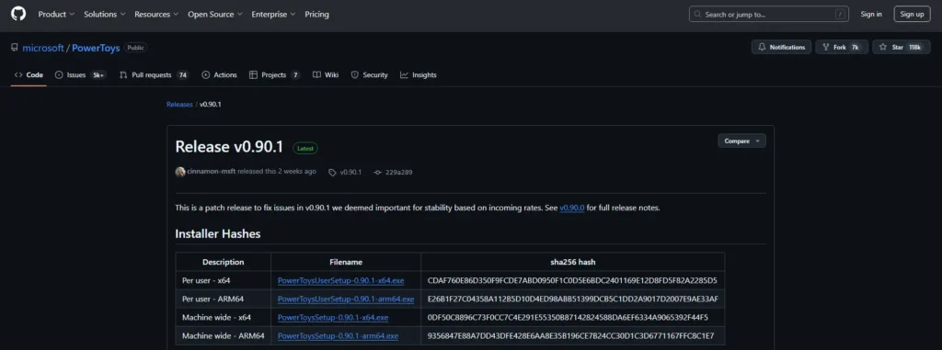Open the Compare dropdown
942x350 pixels.
pyautogui.click(x=741, y=141)
